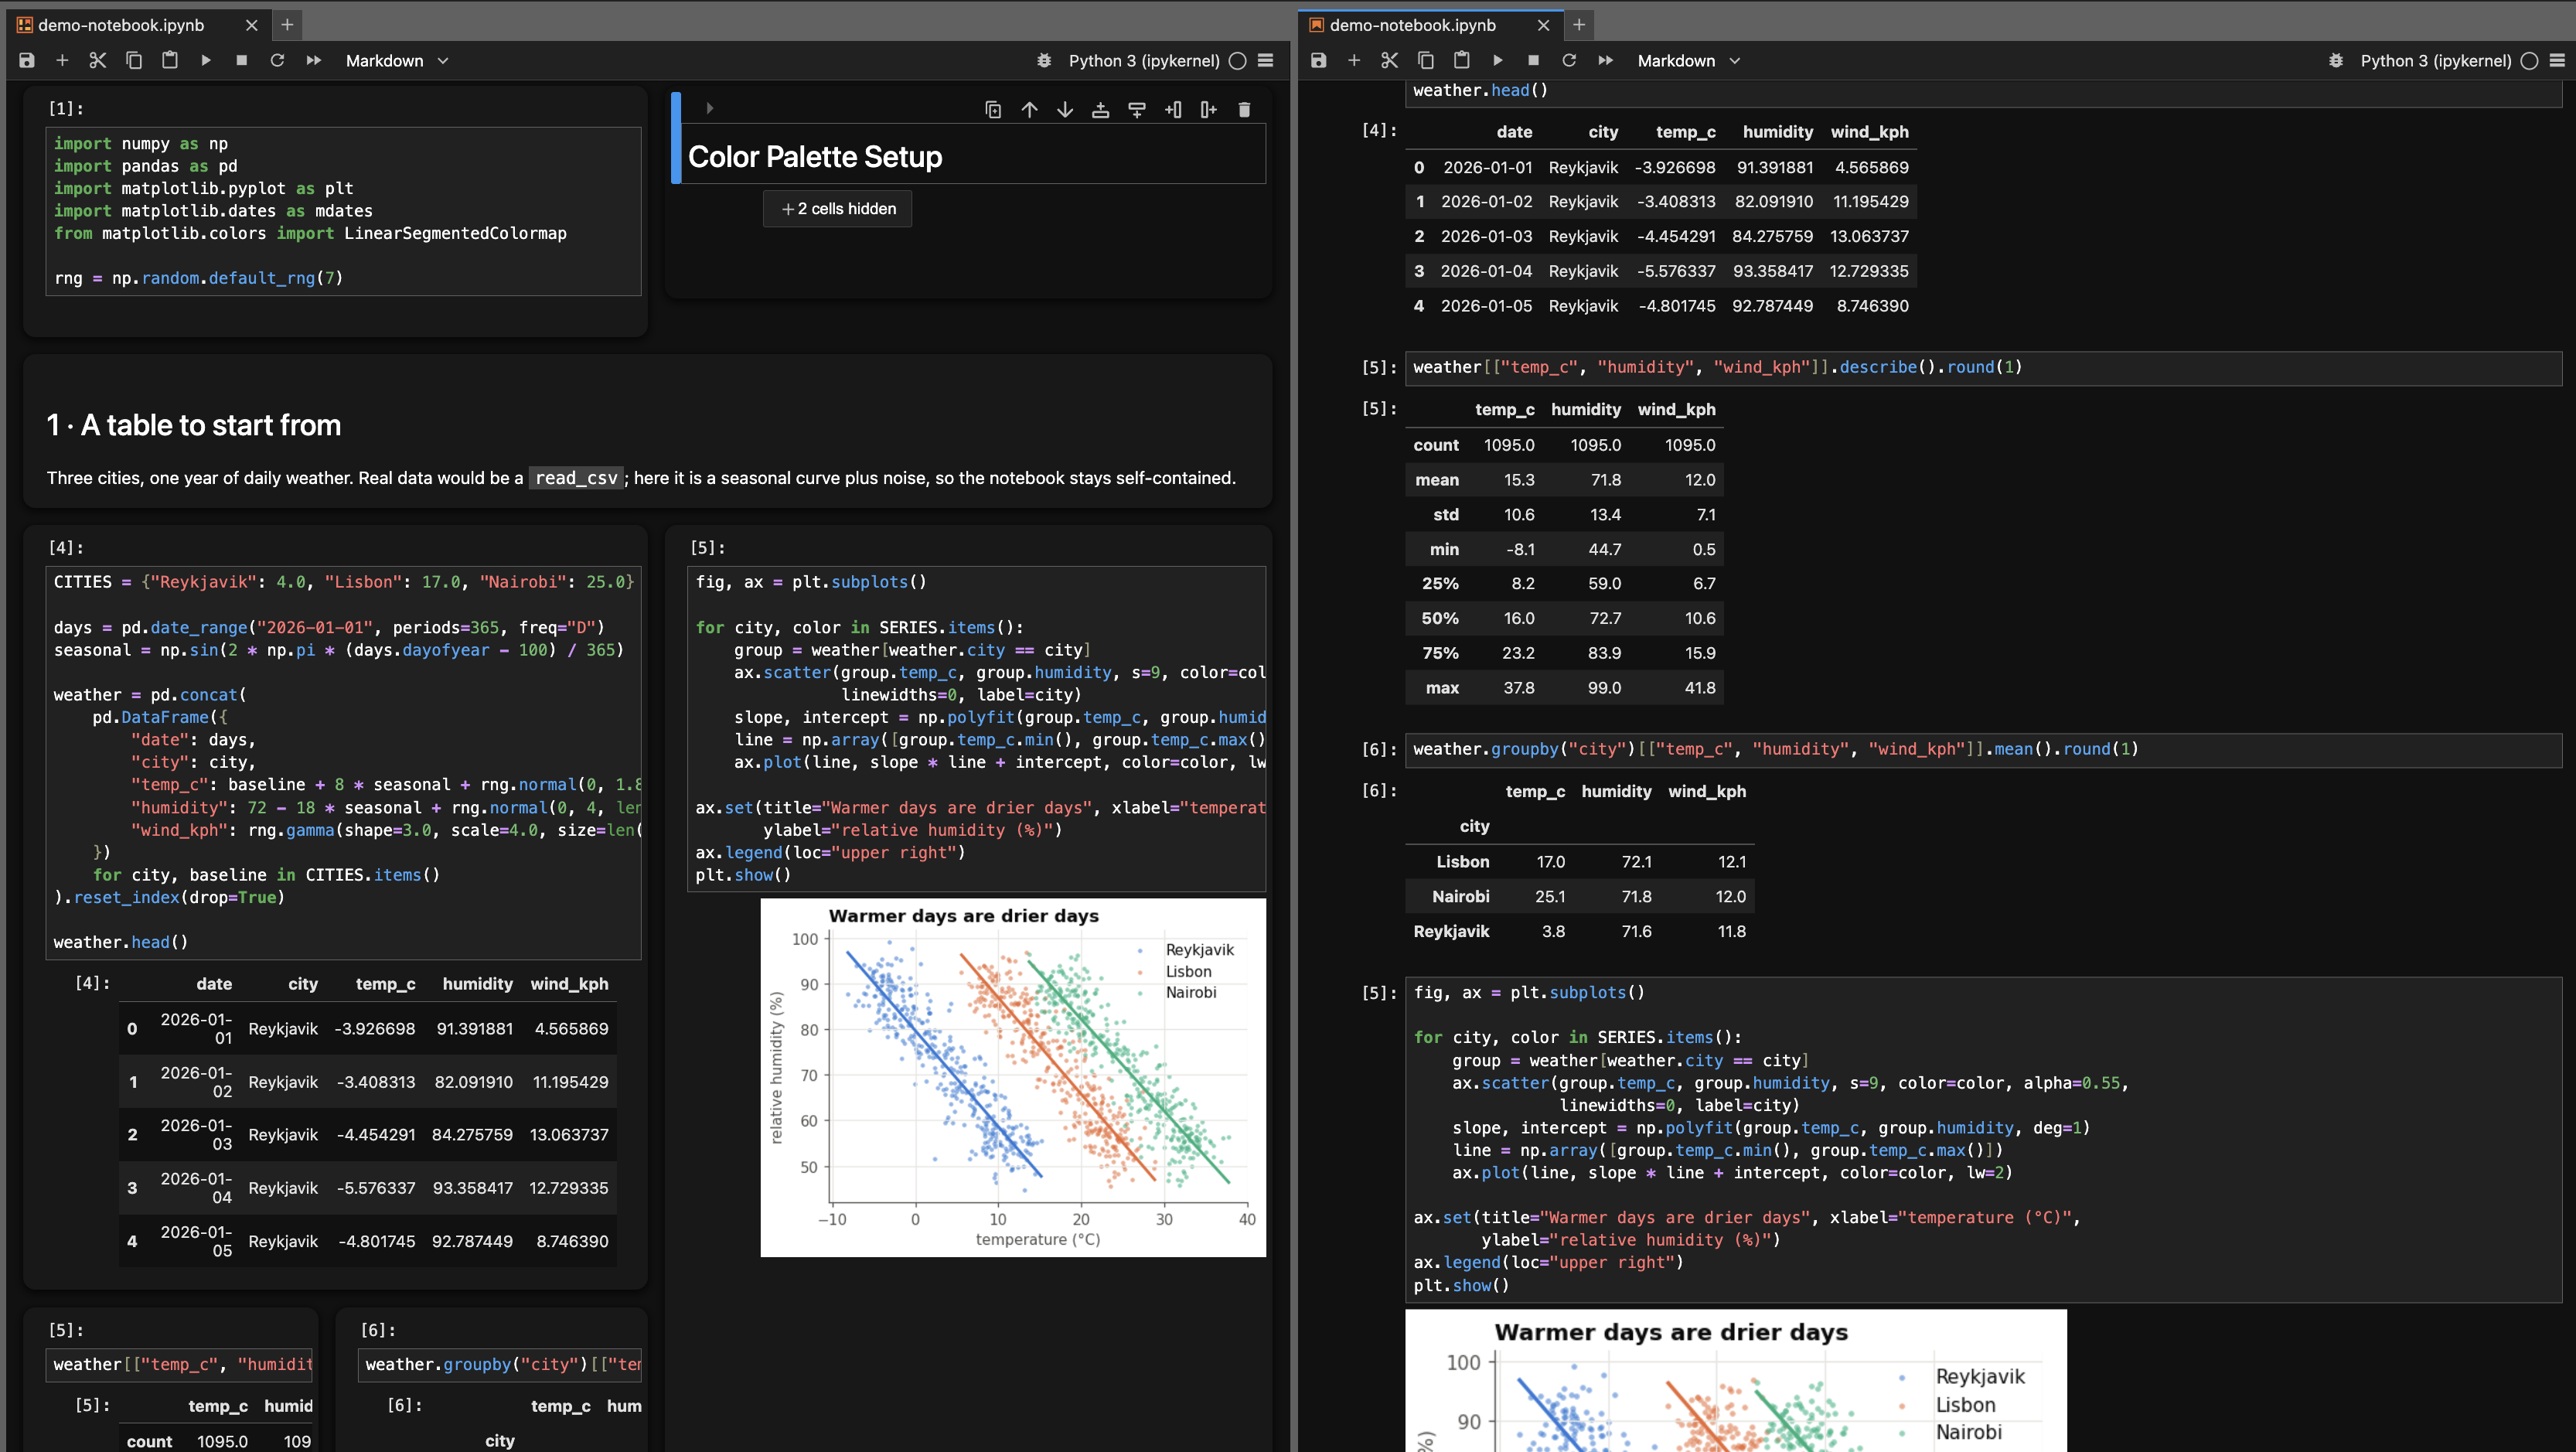Image resolution: width=2576 pixels, height=1452 pixels.
Task: Click the Nairobi row label in the groupby table
Action: tap(1460, 896)
